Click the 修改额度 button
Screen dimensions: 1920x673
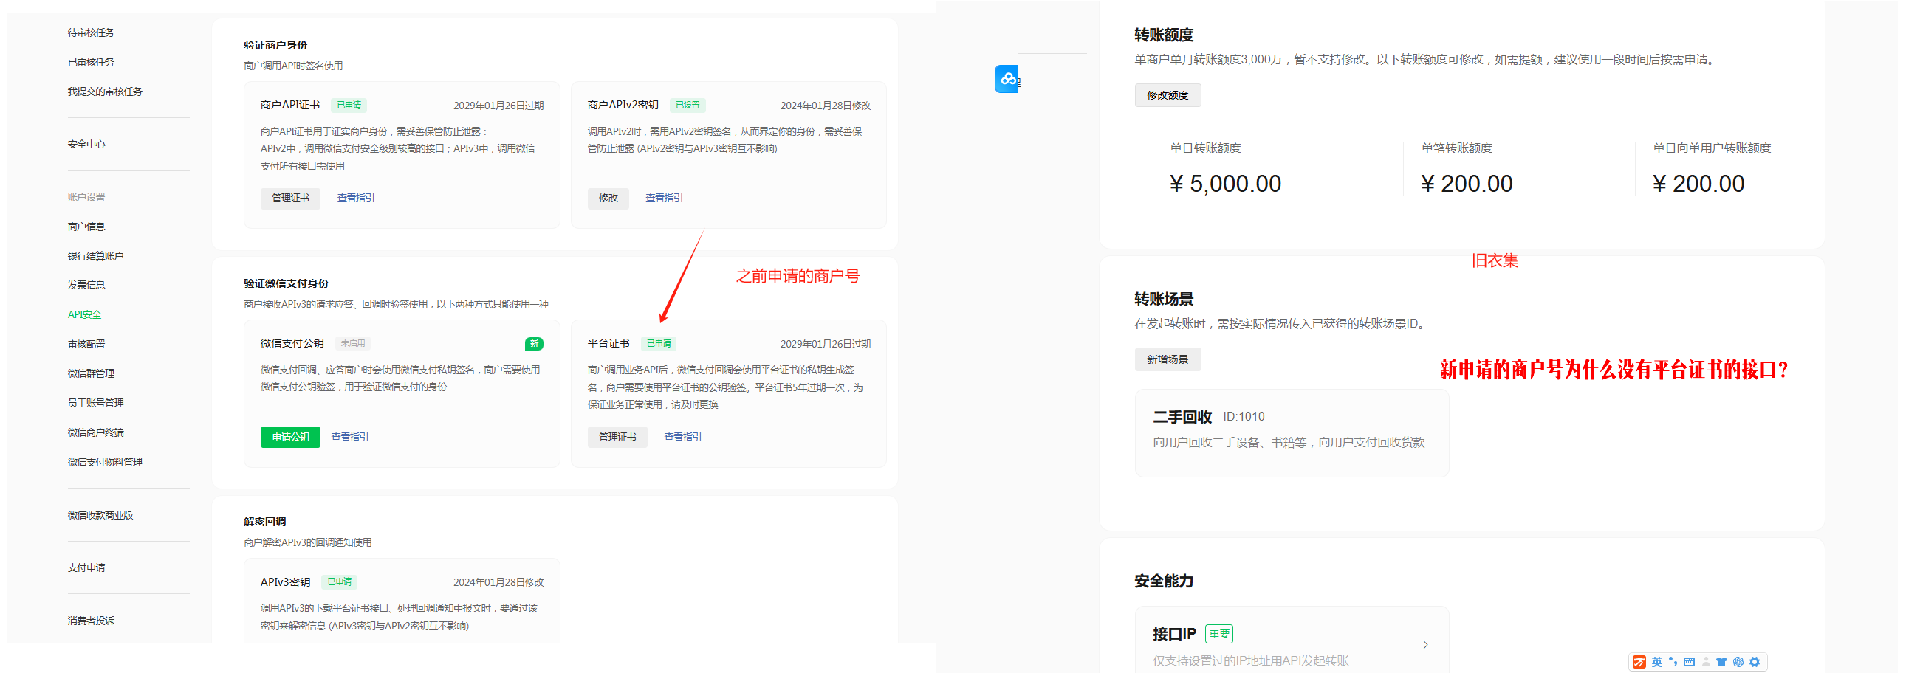tap(1168, 95)
